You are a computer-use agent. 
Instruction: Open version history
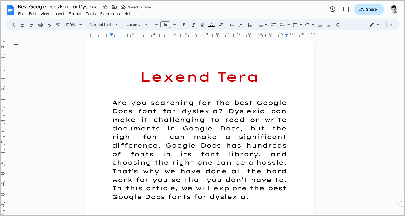tap(332, 9)
